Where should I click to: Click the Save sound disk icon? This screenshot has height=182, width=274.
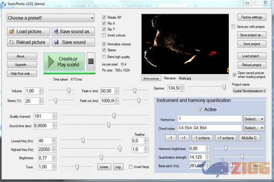coord(56,42)
